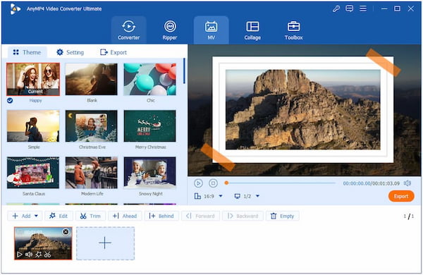Select the Blank theme

(x=92, y=79)
